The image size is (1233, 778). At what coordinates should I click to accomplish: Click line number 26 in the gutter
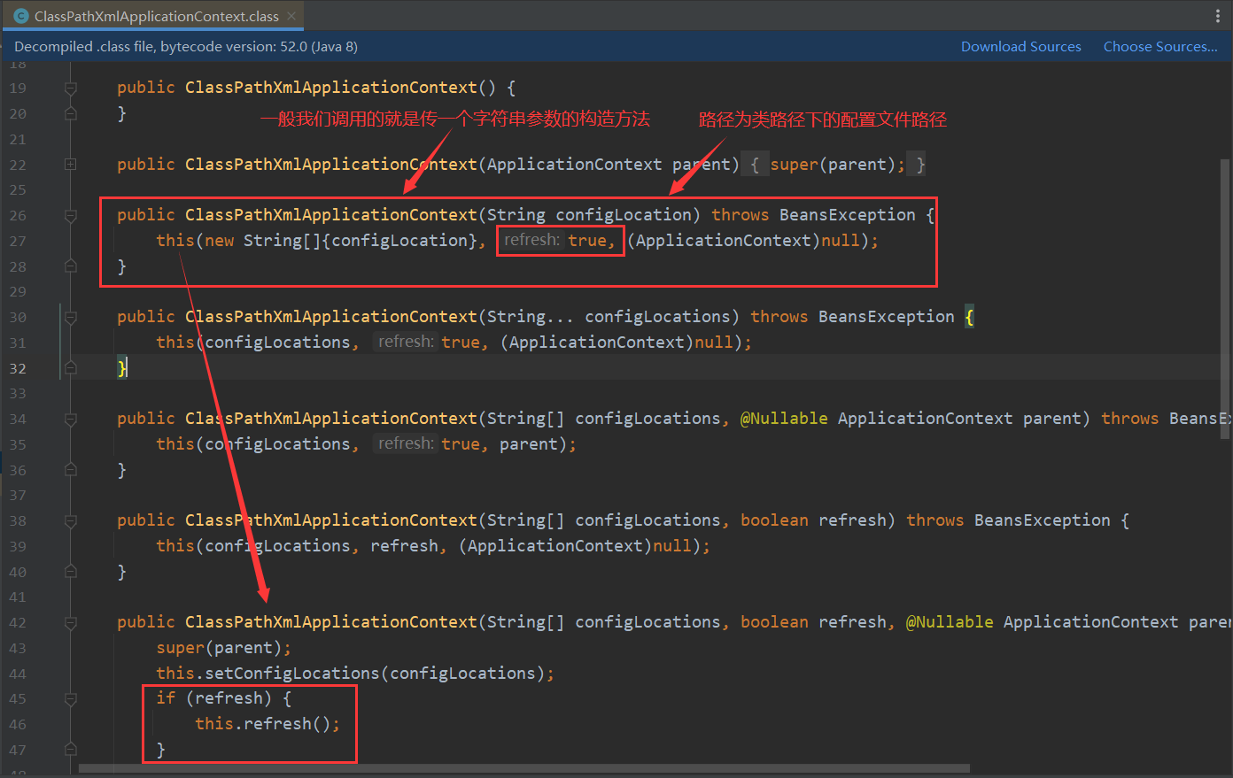pyautogui.click(x=18, y=215)
